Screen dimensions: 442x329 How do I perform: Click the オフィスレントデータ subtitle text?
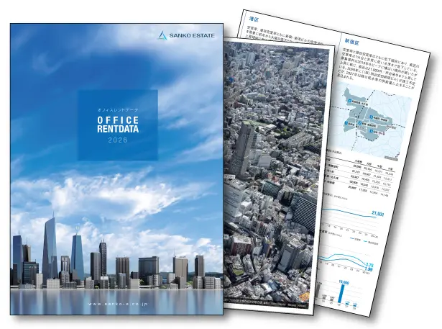[117, 106]
